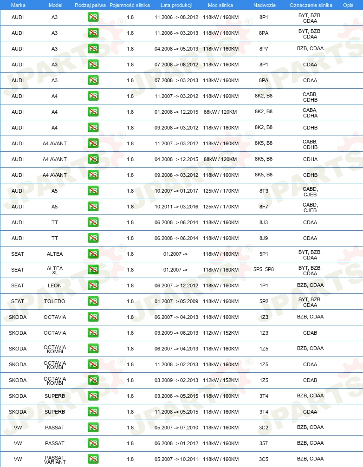Click the body code 5P2 cell
Viewport: 363px width, 467px height.
point(264,301)
